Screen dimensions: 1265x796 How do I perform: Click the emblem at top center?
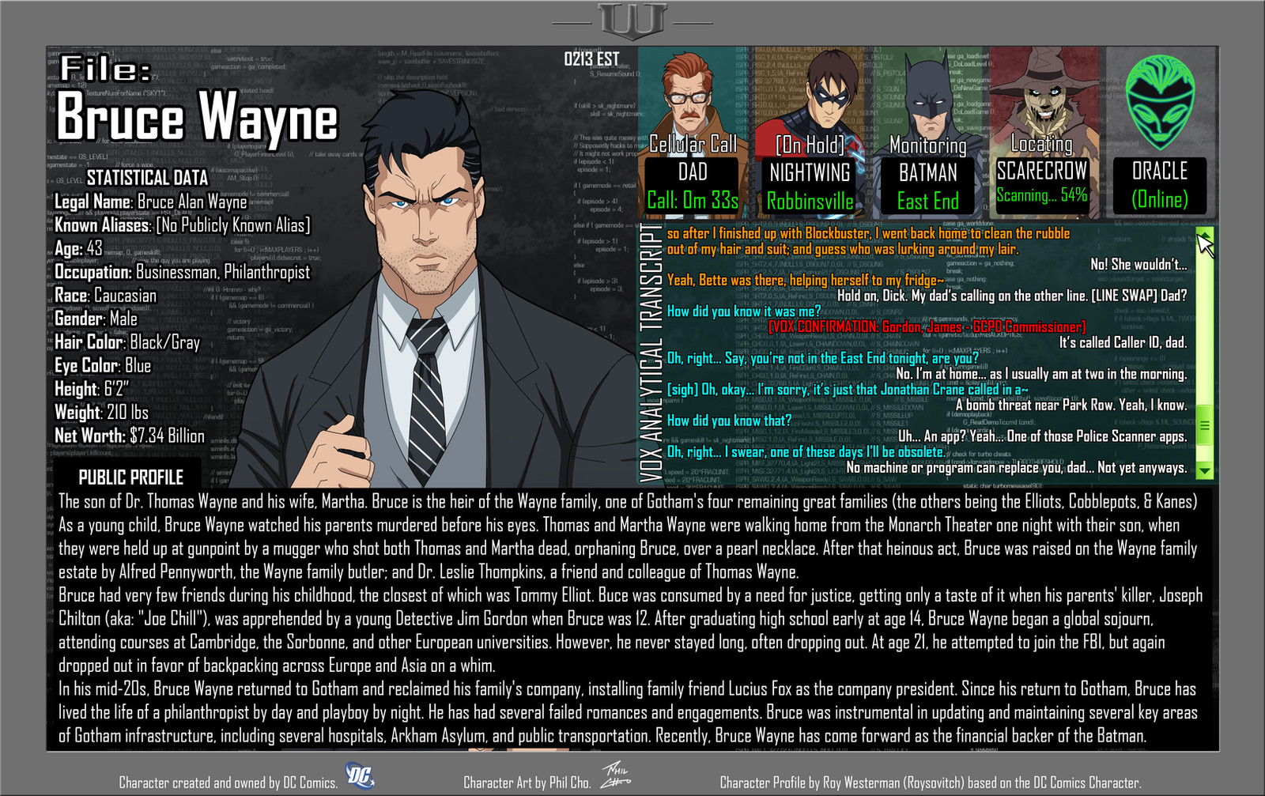[x=632, y=21]
